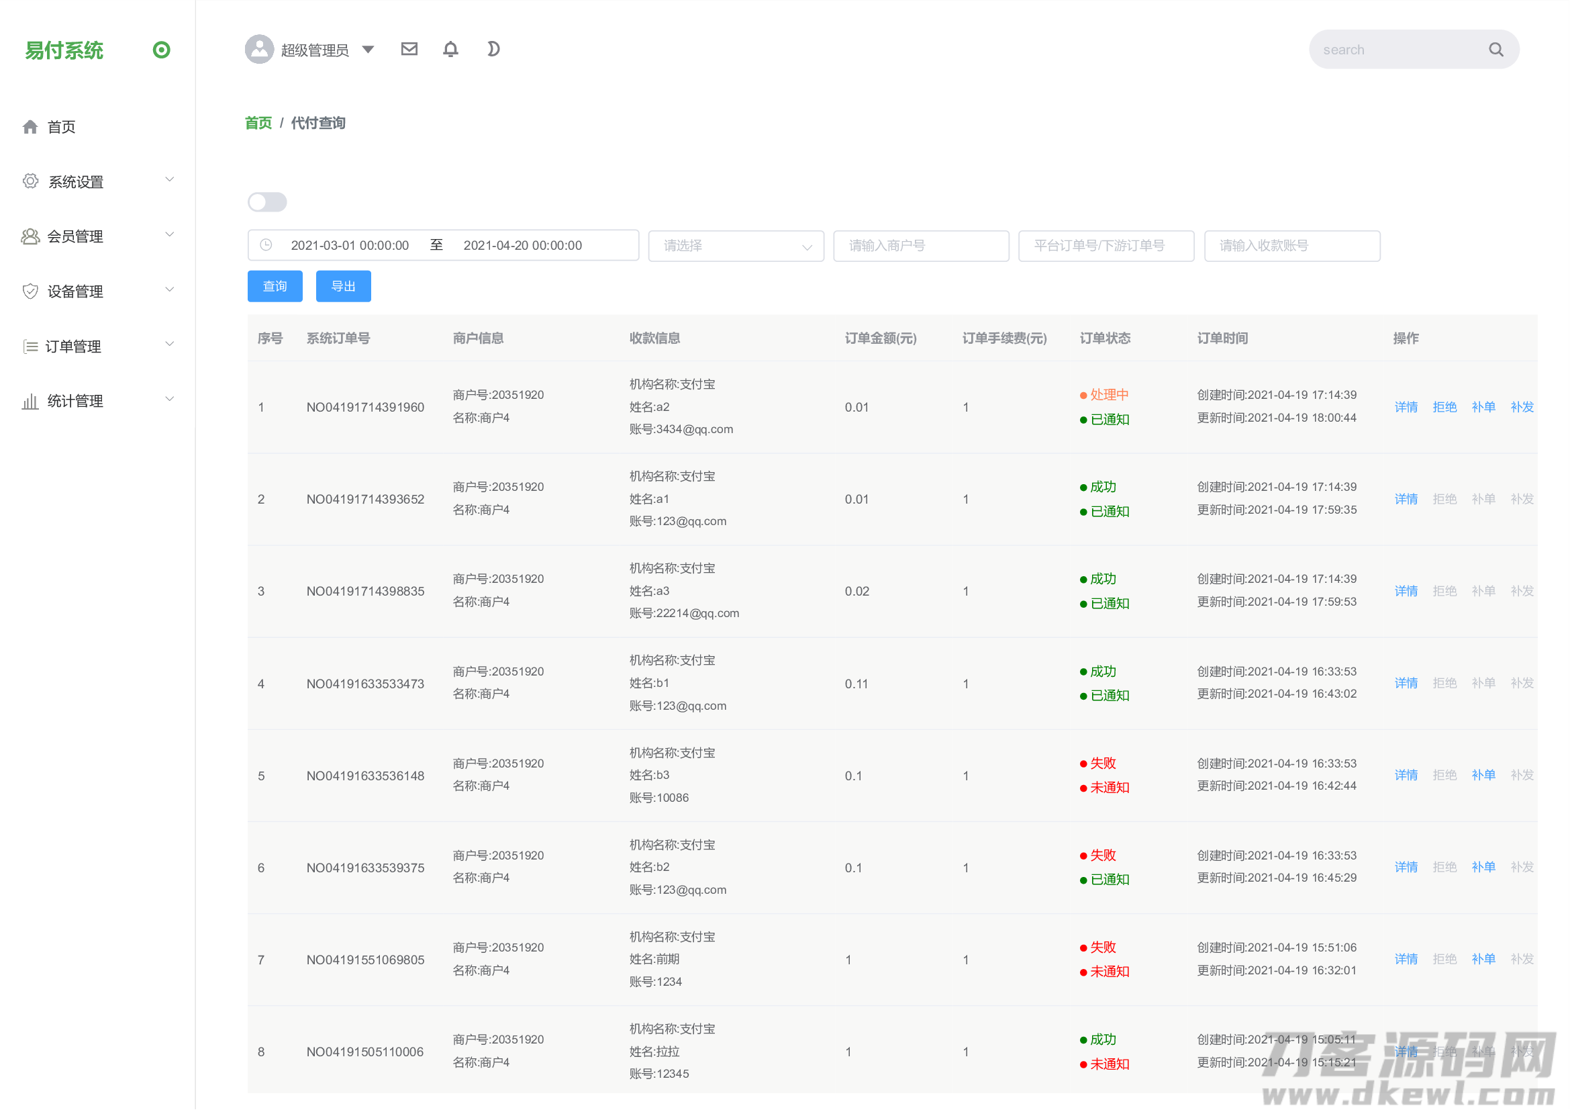Image resolution: width=1570 pixels, height=1110 pixels.
Task: Click the 导出 export button
Action: (343, 286)
